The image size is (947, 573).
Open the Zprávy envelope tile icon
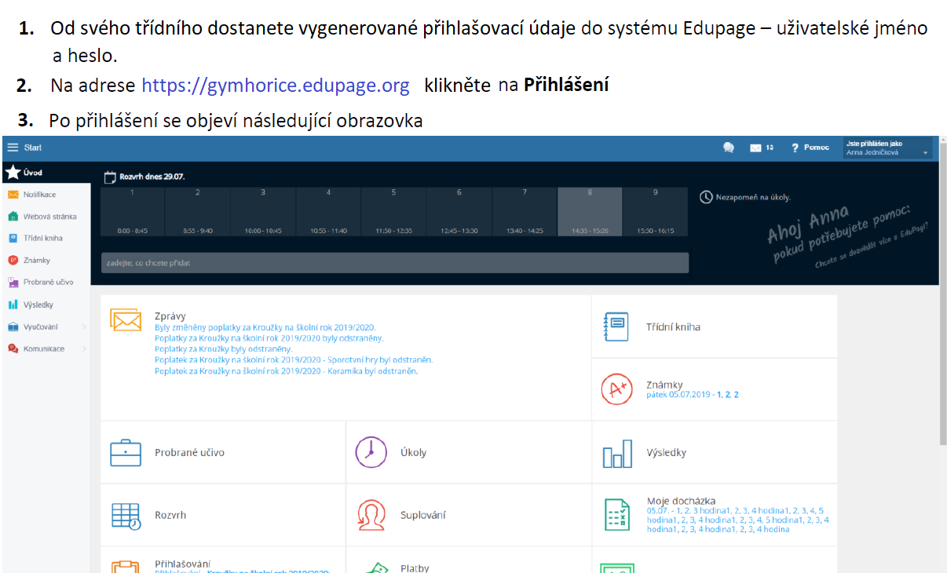click(x=126, y=320)
